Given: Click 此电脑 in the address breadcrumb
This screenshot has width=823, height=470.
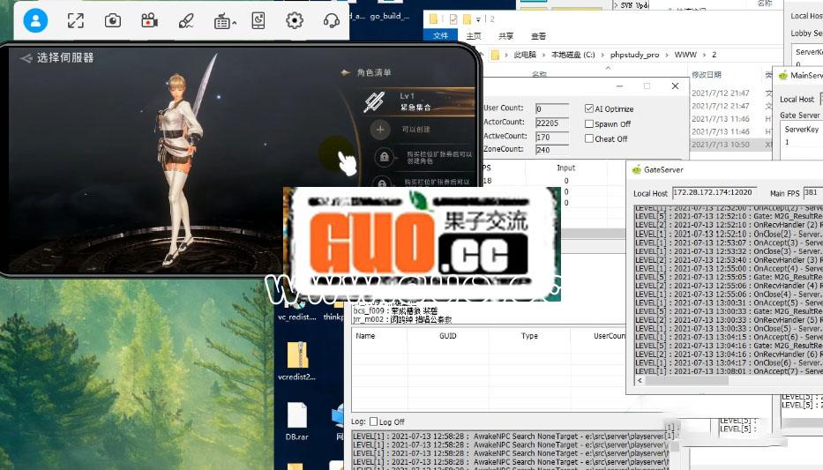Looking at the screenshot, I should tap(524, 55).
